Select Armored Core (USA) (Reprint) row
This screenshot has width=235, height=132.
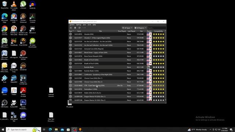pyautogui.click(x=117, y=49)
